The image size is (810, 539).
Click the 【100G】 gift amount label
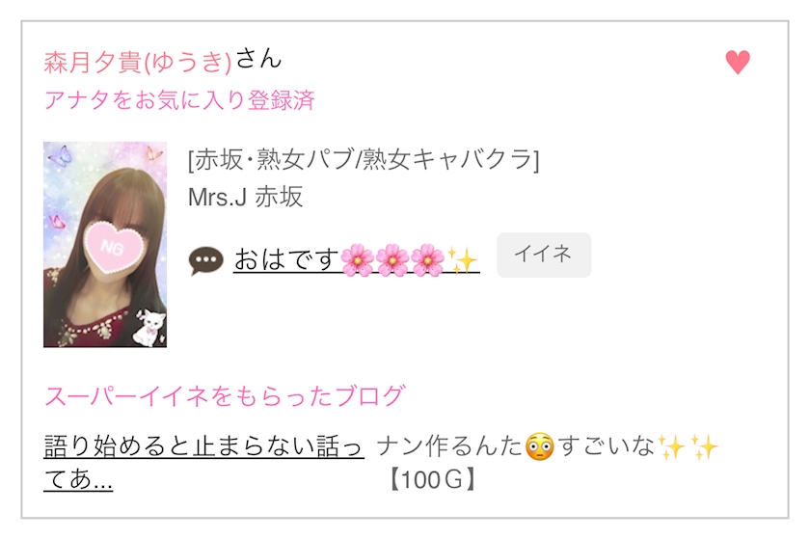tap(432, 479)
